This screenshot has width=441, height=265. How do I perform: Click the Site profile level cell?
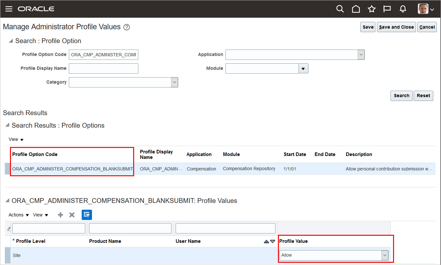[17, 255]
